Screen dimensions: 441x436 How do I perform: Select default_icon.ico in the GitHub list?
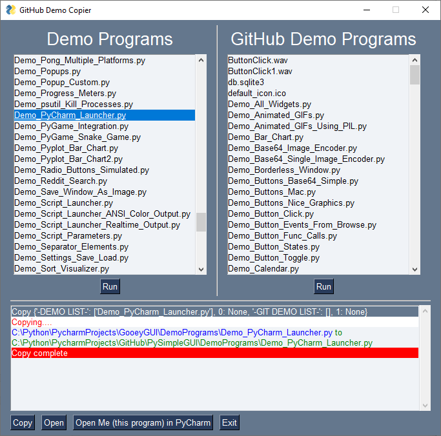coord(318,94)
